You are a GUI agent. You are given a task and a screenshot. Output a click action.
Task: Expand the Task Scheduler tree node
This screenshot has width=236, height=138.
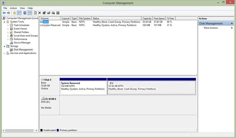(8, 25)
